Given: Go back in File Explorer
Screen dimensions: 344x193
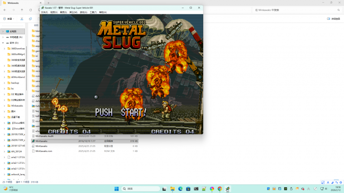Looking at the screenshot, I should (5, 10).
